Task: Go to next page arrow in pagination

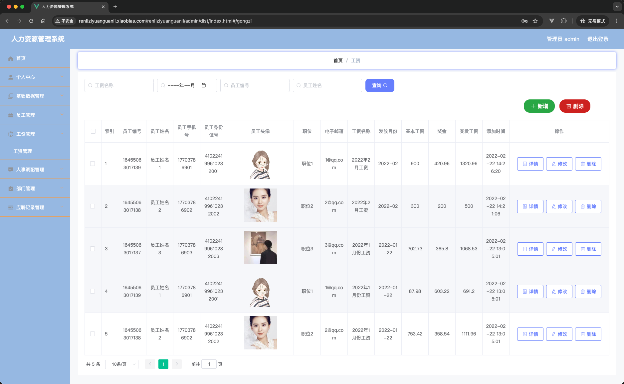Action: 177,364
